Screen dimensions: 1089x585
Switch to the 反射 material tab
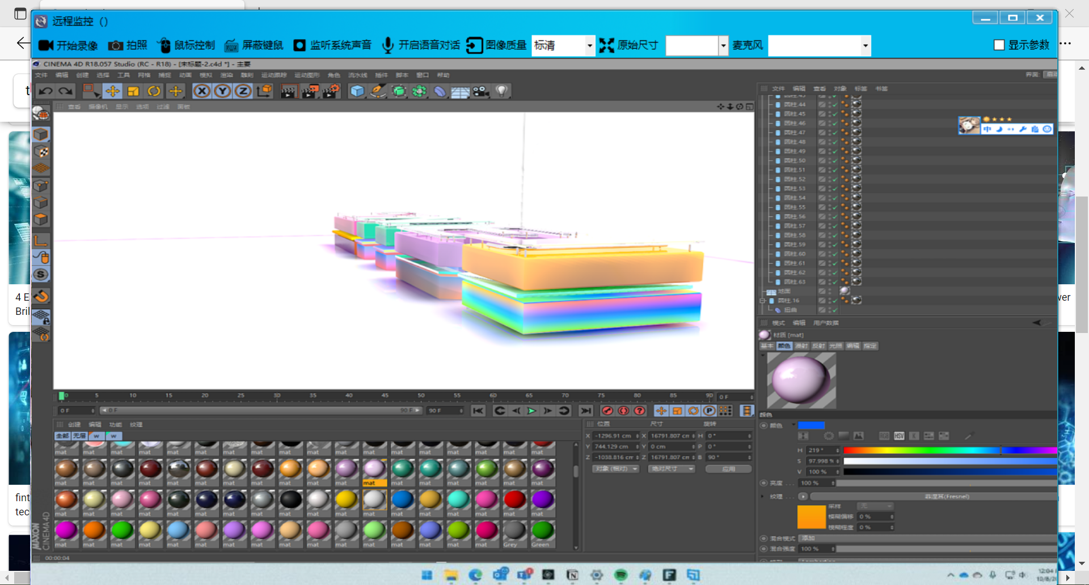click(x=818, y=346)
